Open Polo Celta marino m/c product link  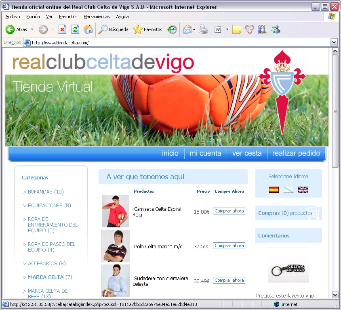[158, 246]
